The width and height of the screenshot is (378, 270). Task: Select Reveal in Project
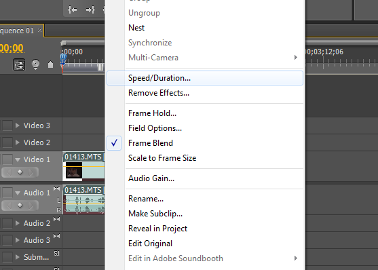pyautogui.click(x=205, y=229)
